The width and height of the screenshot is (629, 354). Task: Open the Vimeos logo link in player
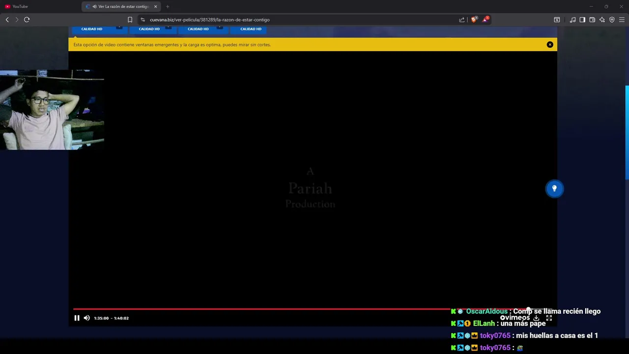point(515,318)
